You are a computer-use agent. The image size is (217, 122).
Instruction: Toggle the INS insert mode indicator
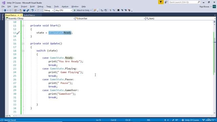149,120
